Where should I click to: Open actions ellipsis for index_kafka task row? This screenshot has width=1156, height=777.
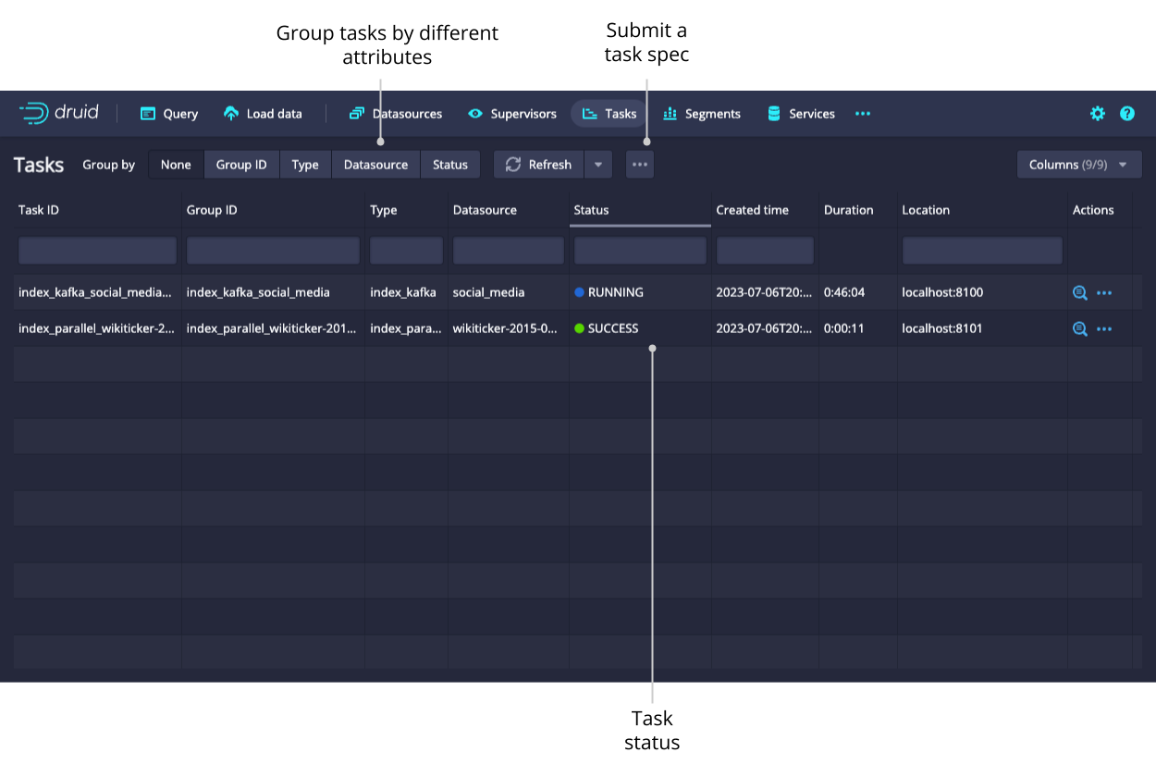pos(1104,293)
